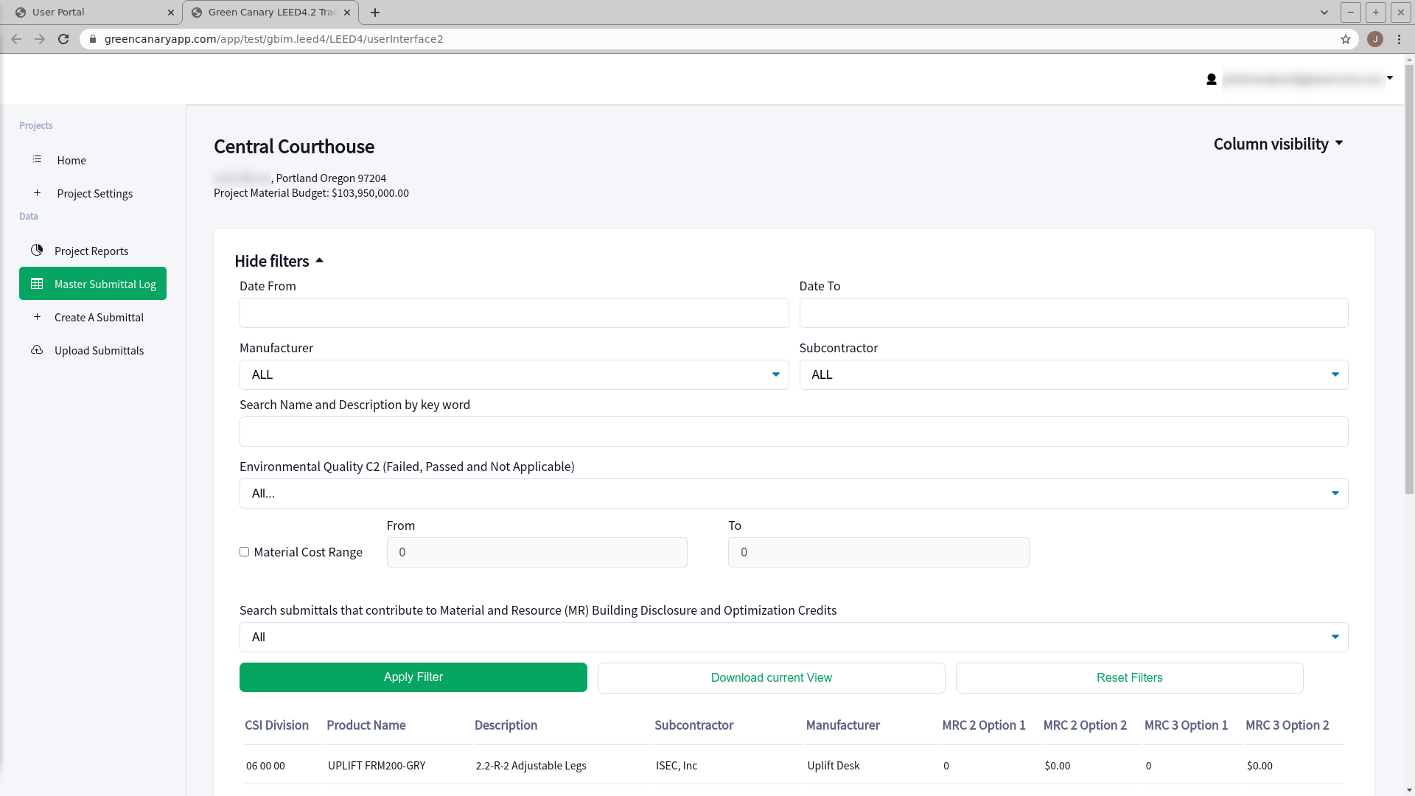The height and width of the screenshot is (796, 1415).
Task: Click the Reset Filters button
Action: point(1129,677)
